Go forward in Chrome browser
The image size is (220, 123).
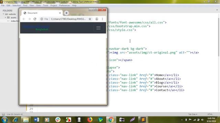pos(29,19)
